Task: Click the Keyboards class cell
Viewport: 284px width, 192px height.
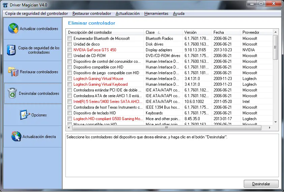Action: pos(154,113)
